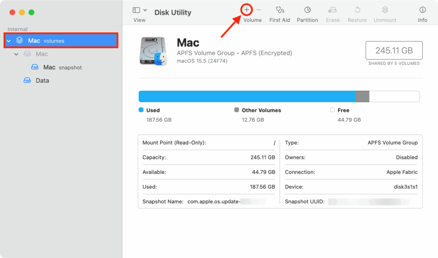The height and width of the screenshot is (258, 438).
Task: Click the 12.76 GB other volumes value
Action: coord(253,120)
